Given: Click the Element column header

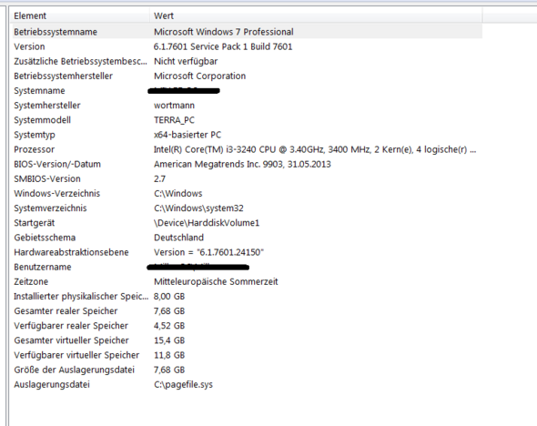Looking at the screenshot, I should tap(80, 15).
